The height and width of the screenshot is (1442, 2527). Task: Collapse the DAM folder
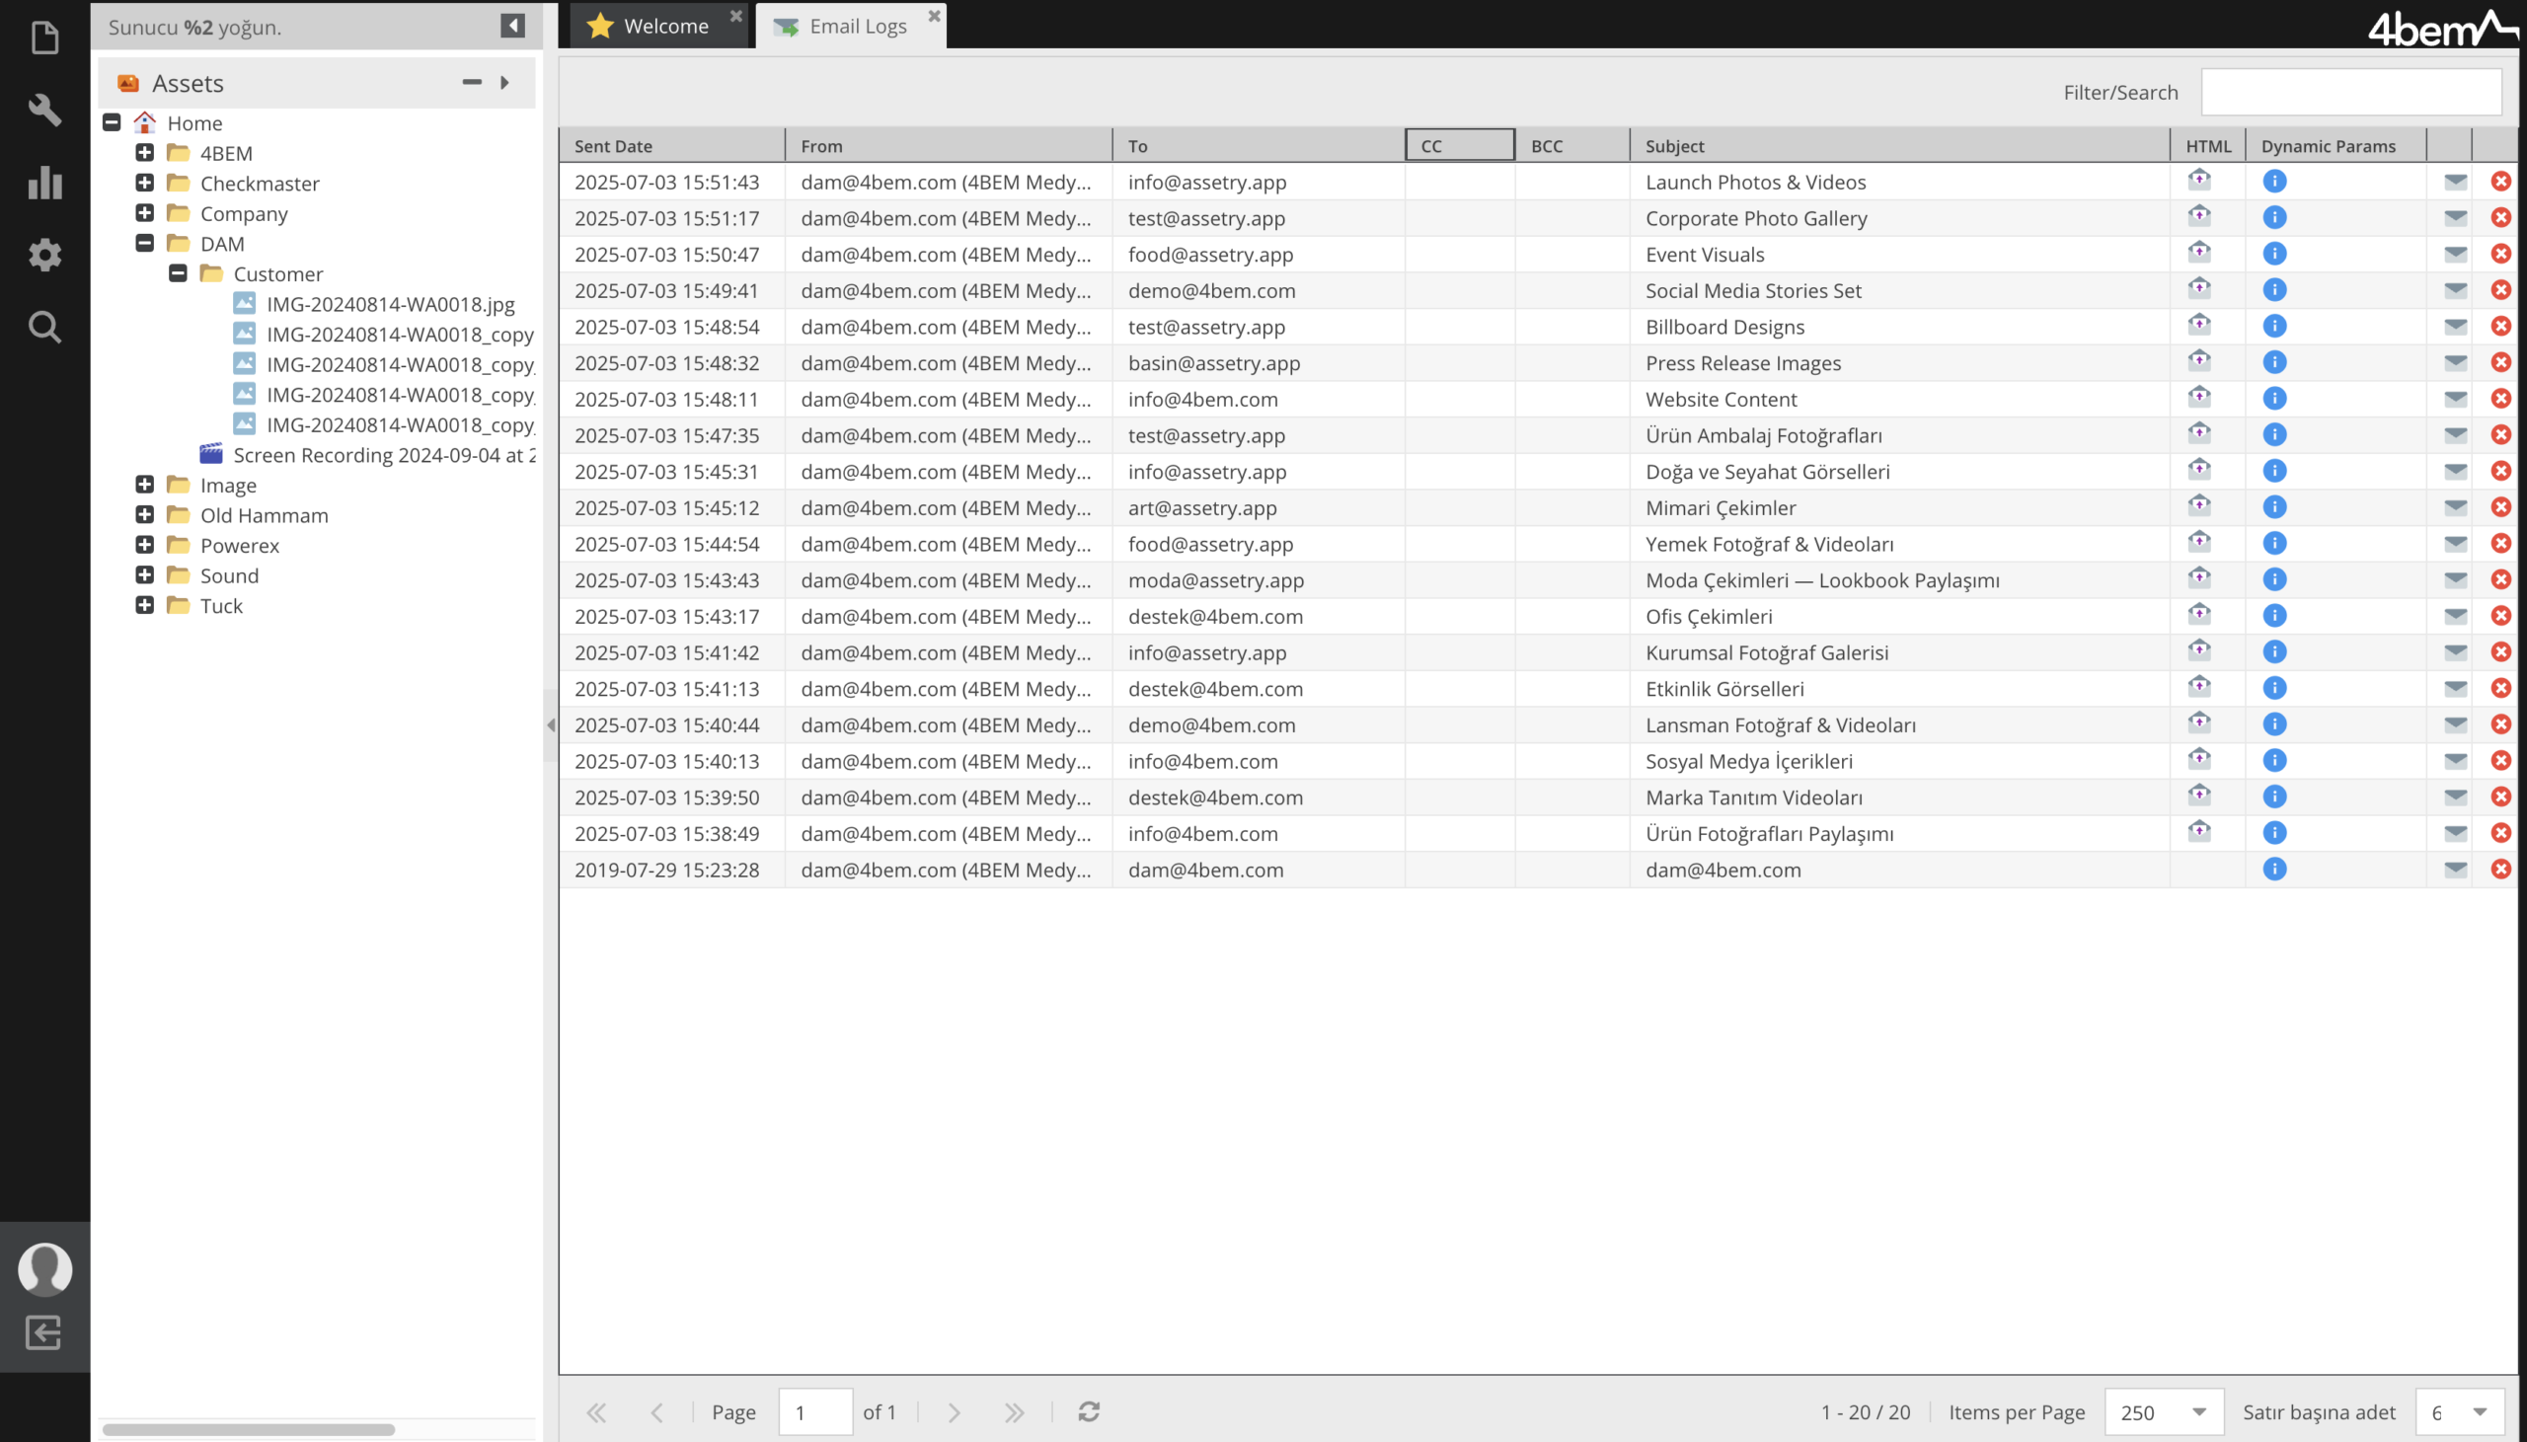point(144,243)
